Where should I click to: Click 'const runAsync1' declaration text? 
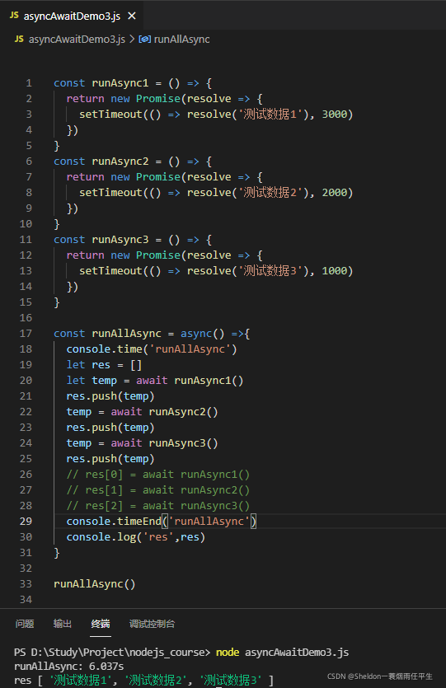[101, 83]
